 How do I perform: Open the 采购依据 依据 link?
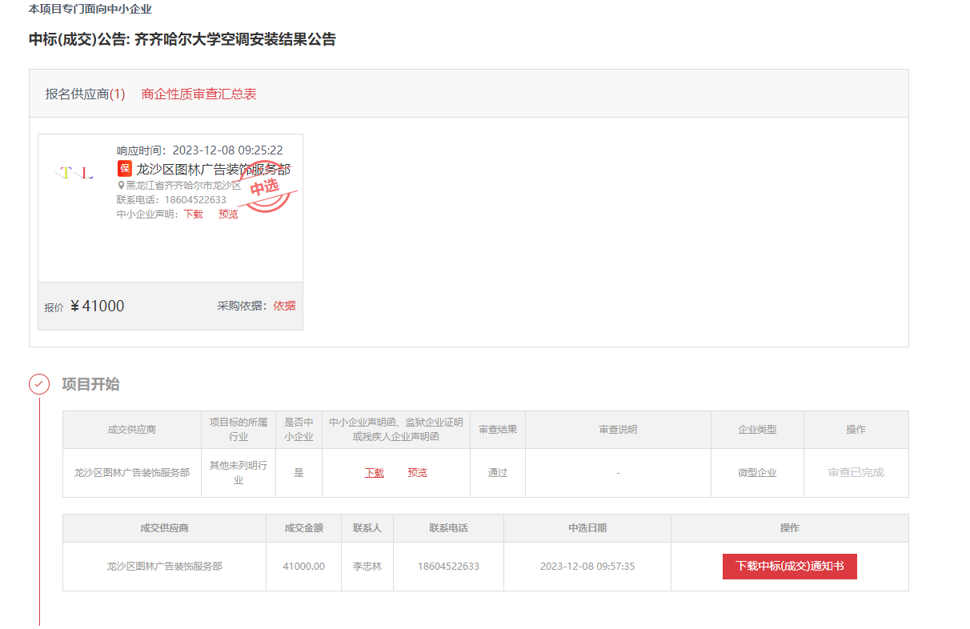pos(284,306)
